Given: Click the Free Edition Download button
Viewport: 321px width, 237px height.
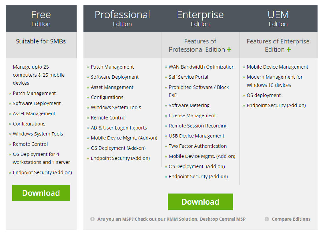Looking at the screenshot, I should point(41,193).
